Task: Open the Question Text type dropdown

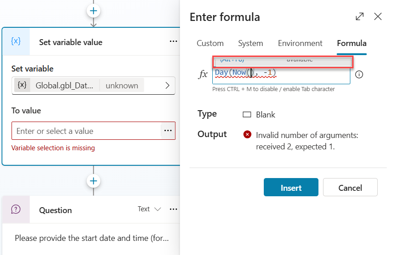Action: (149, 209)
